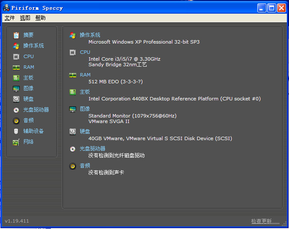The image size is (289, 229).
Task: Select 光盘驱动器 in the sidebar
Action: [x=36, y=110]
